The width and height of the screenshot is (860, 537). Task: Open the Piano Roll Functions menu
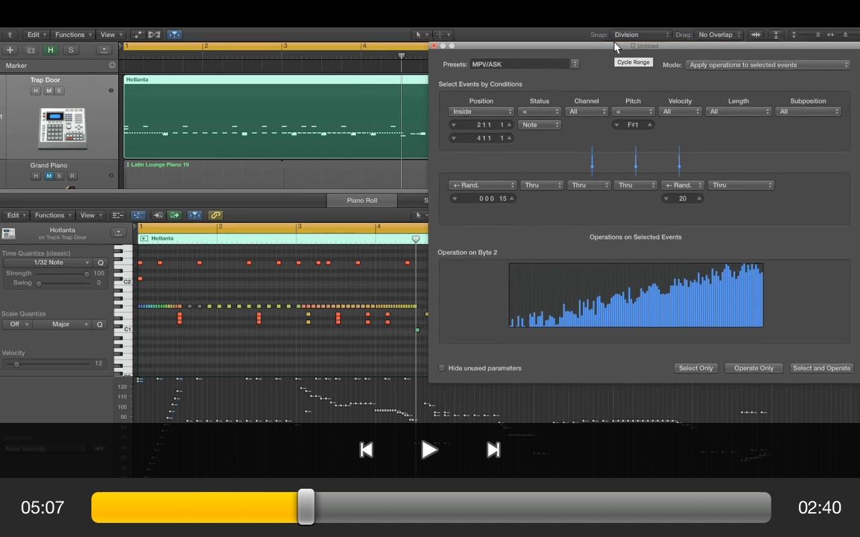click(x=53, y=215)
